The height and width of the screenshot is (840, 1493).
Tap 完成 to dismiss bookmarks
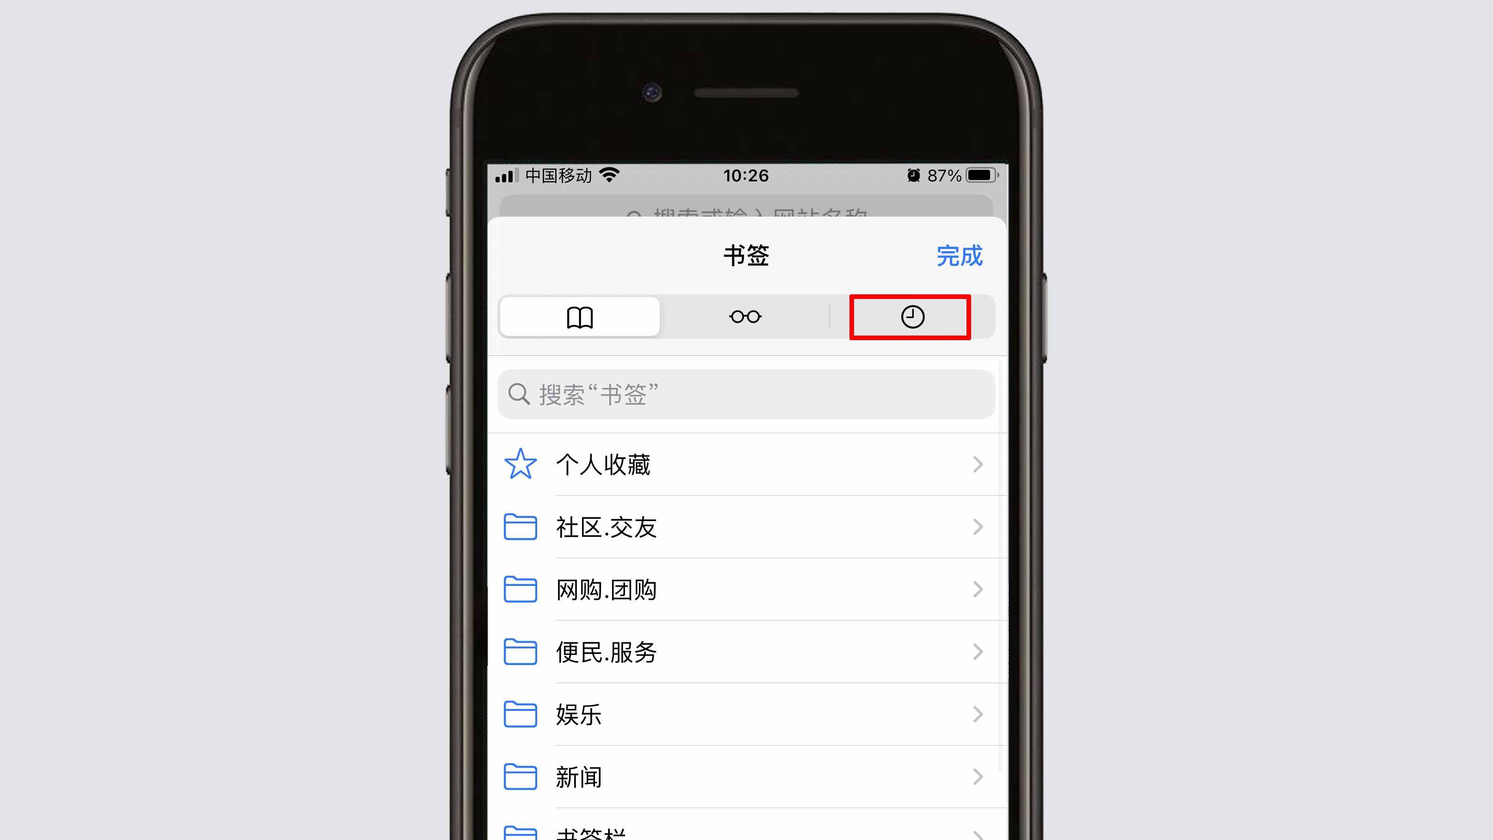960,255
